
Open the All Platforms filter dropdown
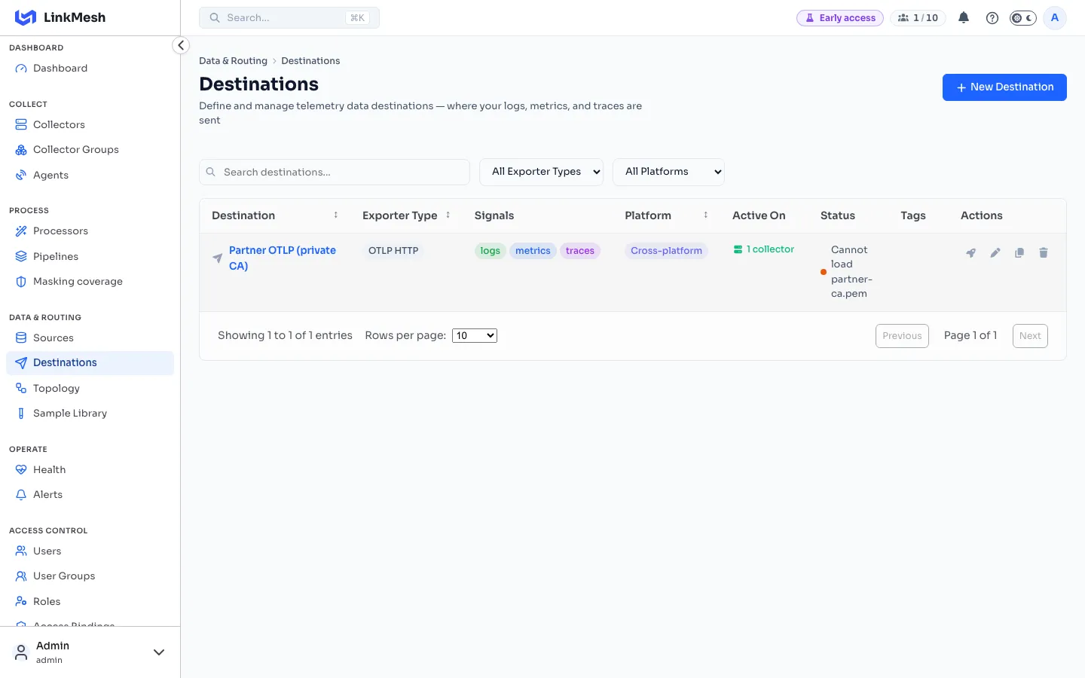[668, 172]
